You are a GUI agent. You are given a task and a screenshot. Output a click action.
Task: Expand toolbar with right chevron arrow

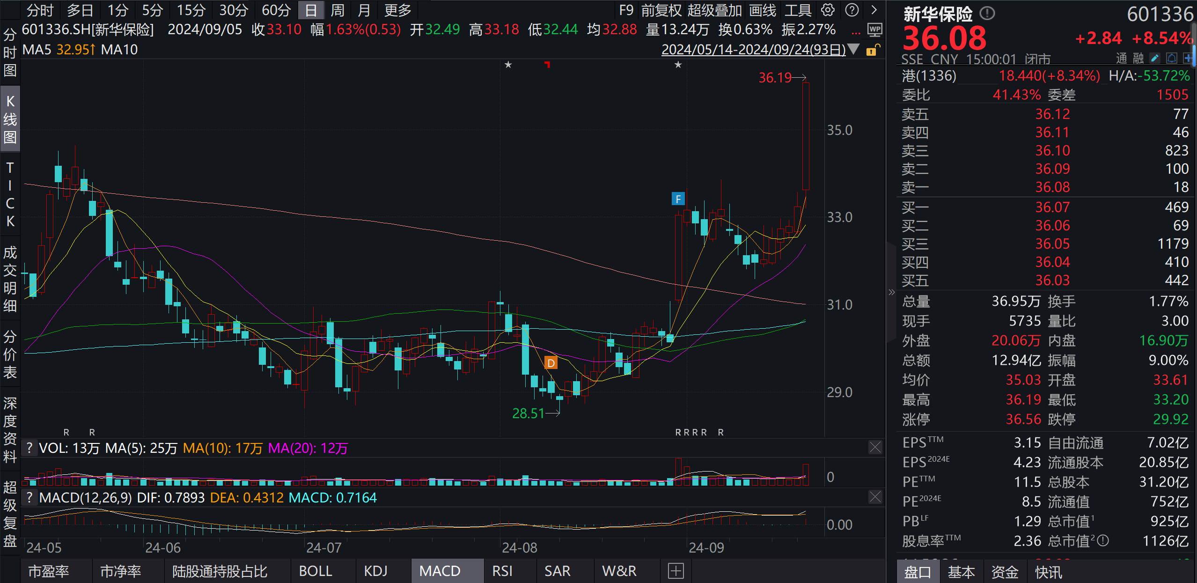[874, 10]
